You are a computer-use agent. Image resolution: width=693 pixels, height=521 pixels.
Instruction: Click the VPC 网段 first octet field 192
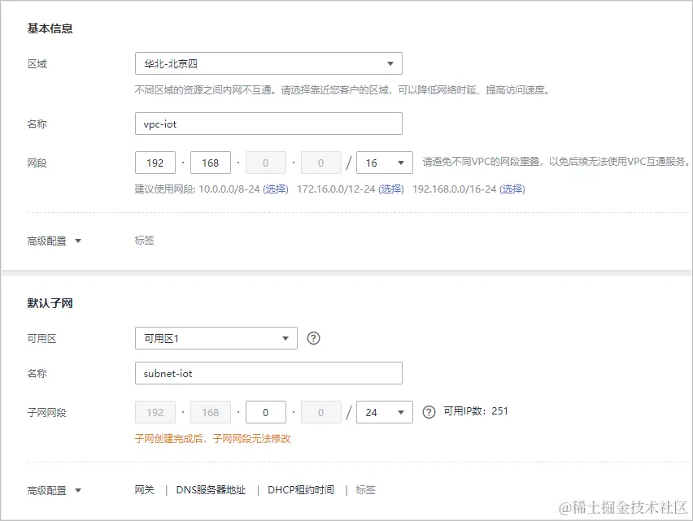155,163
